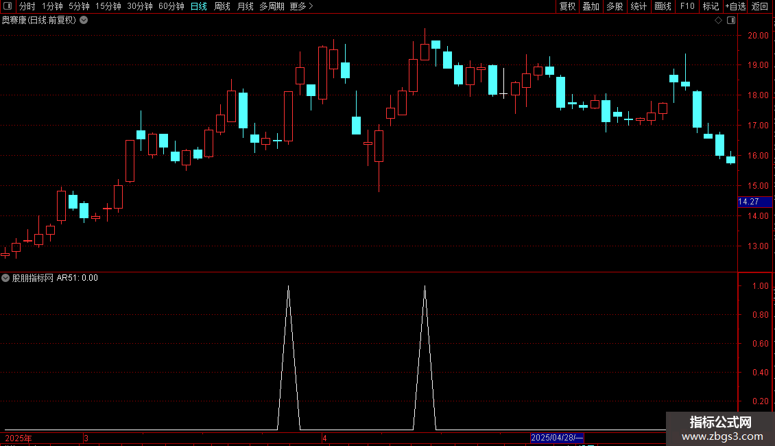Click the 标记 mark button

[x=711, y=6]
